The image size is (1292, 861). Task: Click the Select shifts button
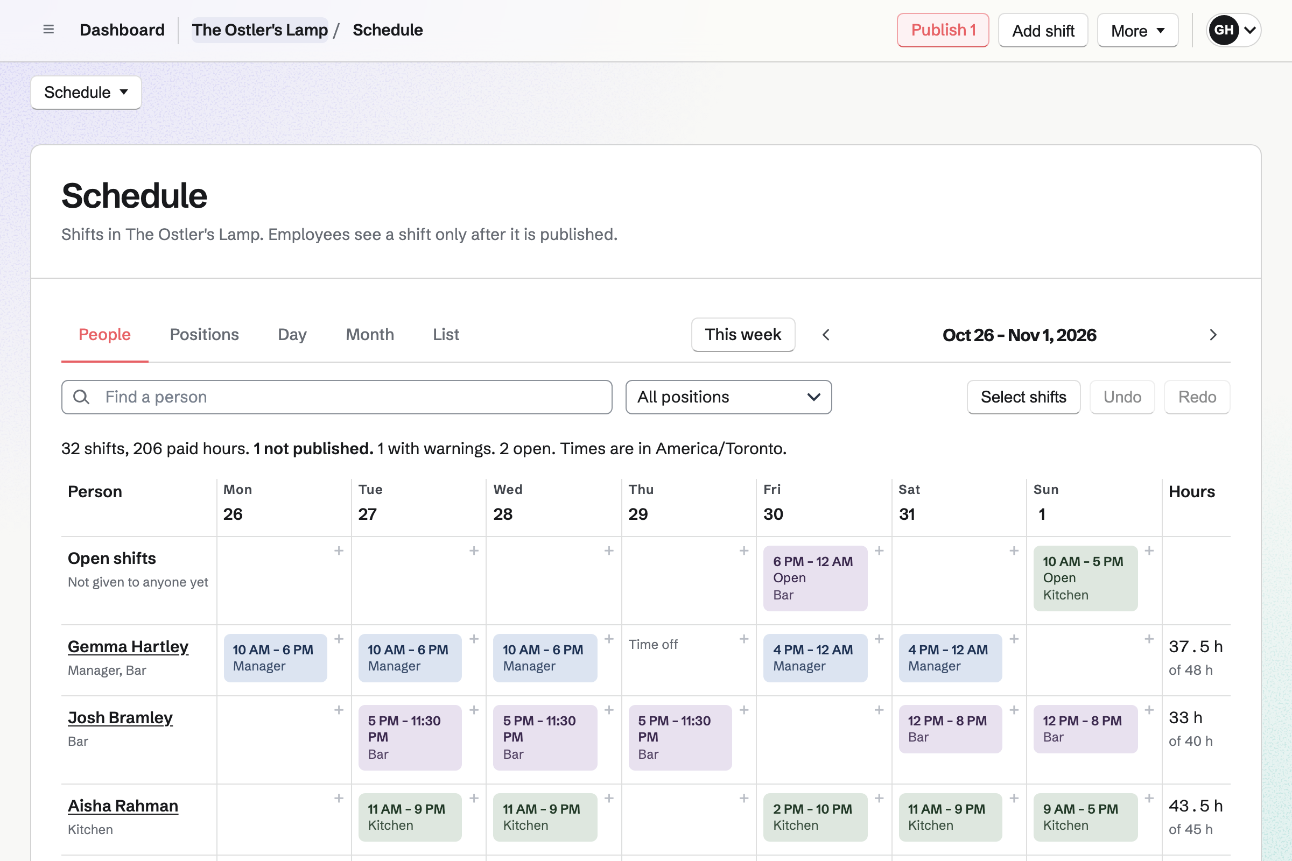[x=1023, y=397]
